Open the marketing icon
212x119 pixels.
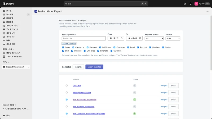coord(4,25)
